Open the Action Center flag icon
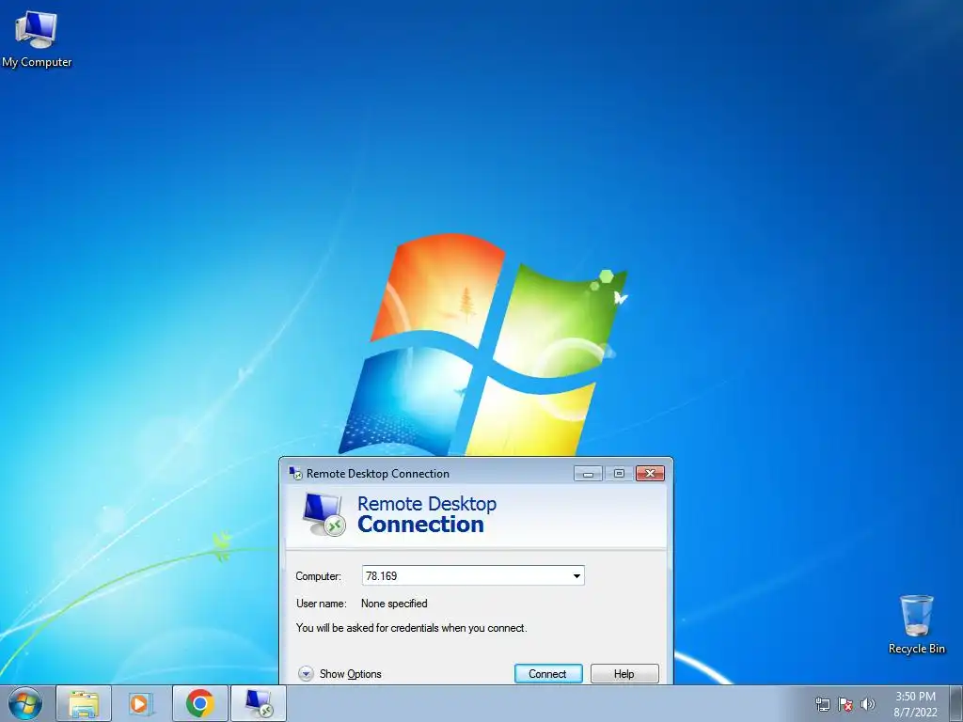The image size is (963, 722). [x=845, y=704]
